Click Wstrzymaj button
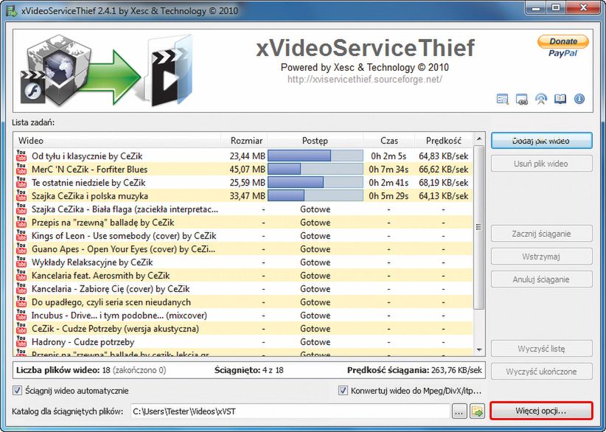This screenshot has width=606, height=432. click(x=541, y=257)
